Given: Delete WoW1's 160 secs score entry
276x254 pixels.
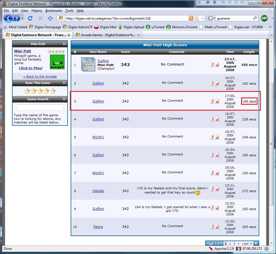Looking at the screenshot, I should click(217, 173).
